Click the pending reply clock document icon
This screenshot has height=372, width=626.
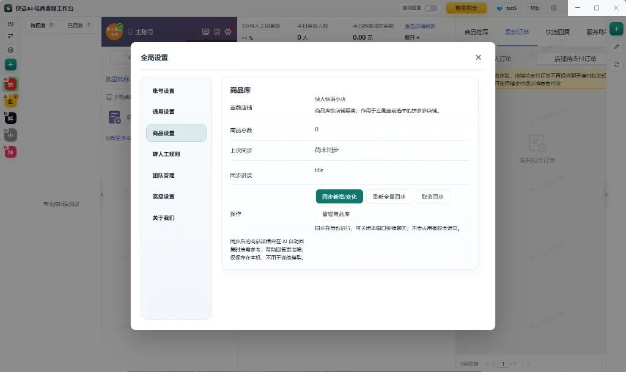coord(114,117)
